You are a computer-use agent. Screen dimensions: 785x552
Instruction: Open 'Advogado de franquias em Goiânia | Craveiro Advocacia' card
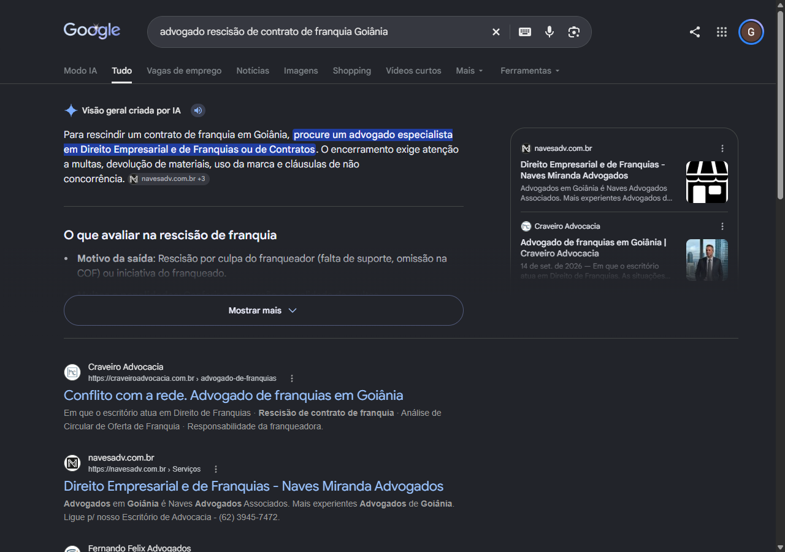[x=594, y=248]
